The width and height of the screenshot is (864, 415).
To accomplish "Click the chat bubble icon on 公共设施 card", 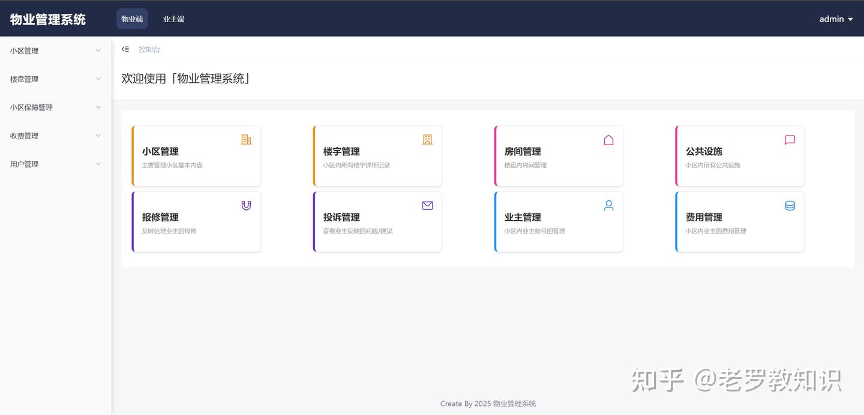I will pos(790,140).
